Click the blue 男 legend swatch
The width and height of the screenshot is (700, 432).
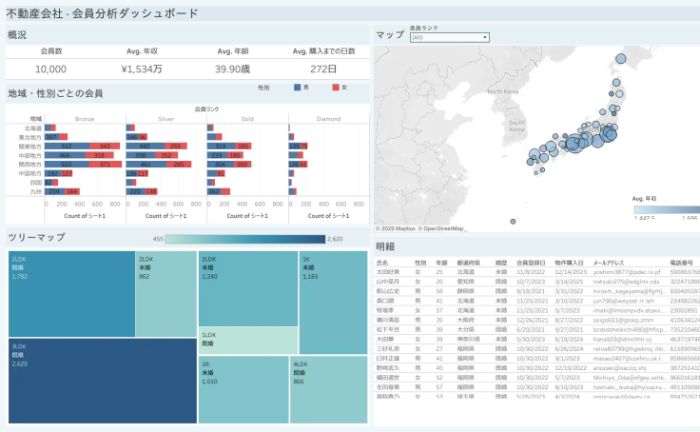point(298,88)
